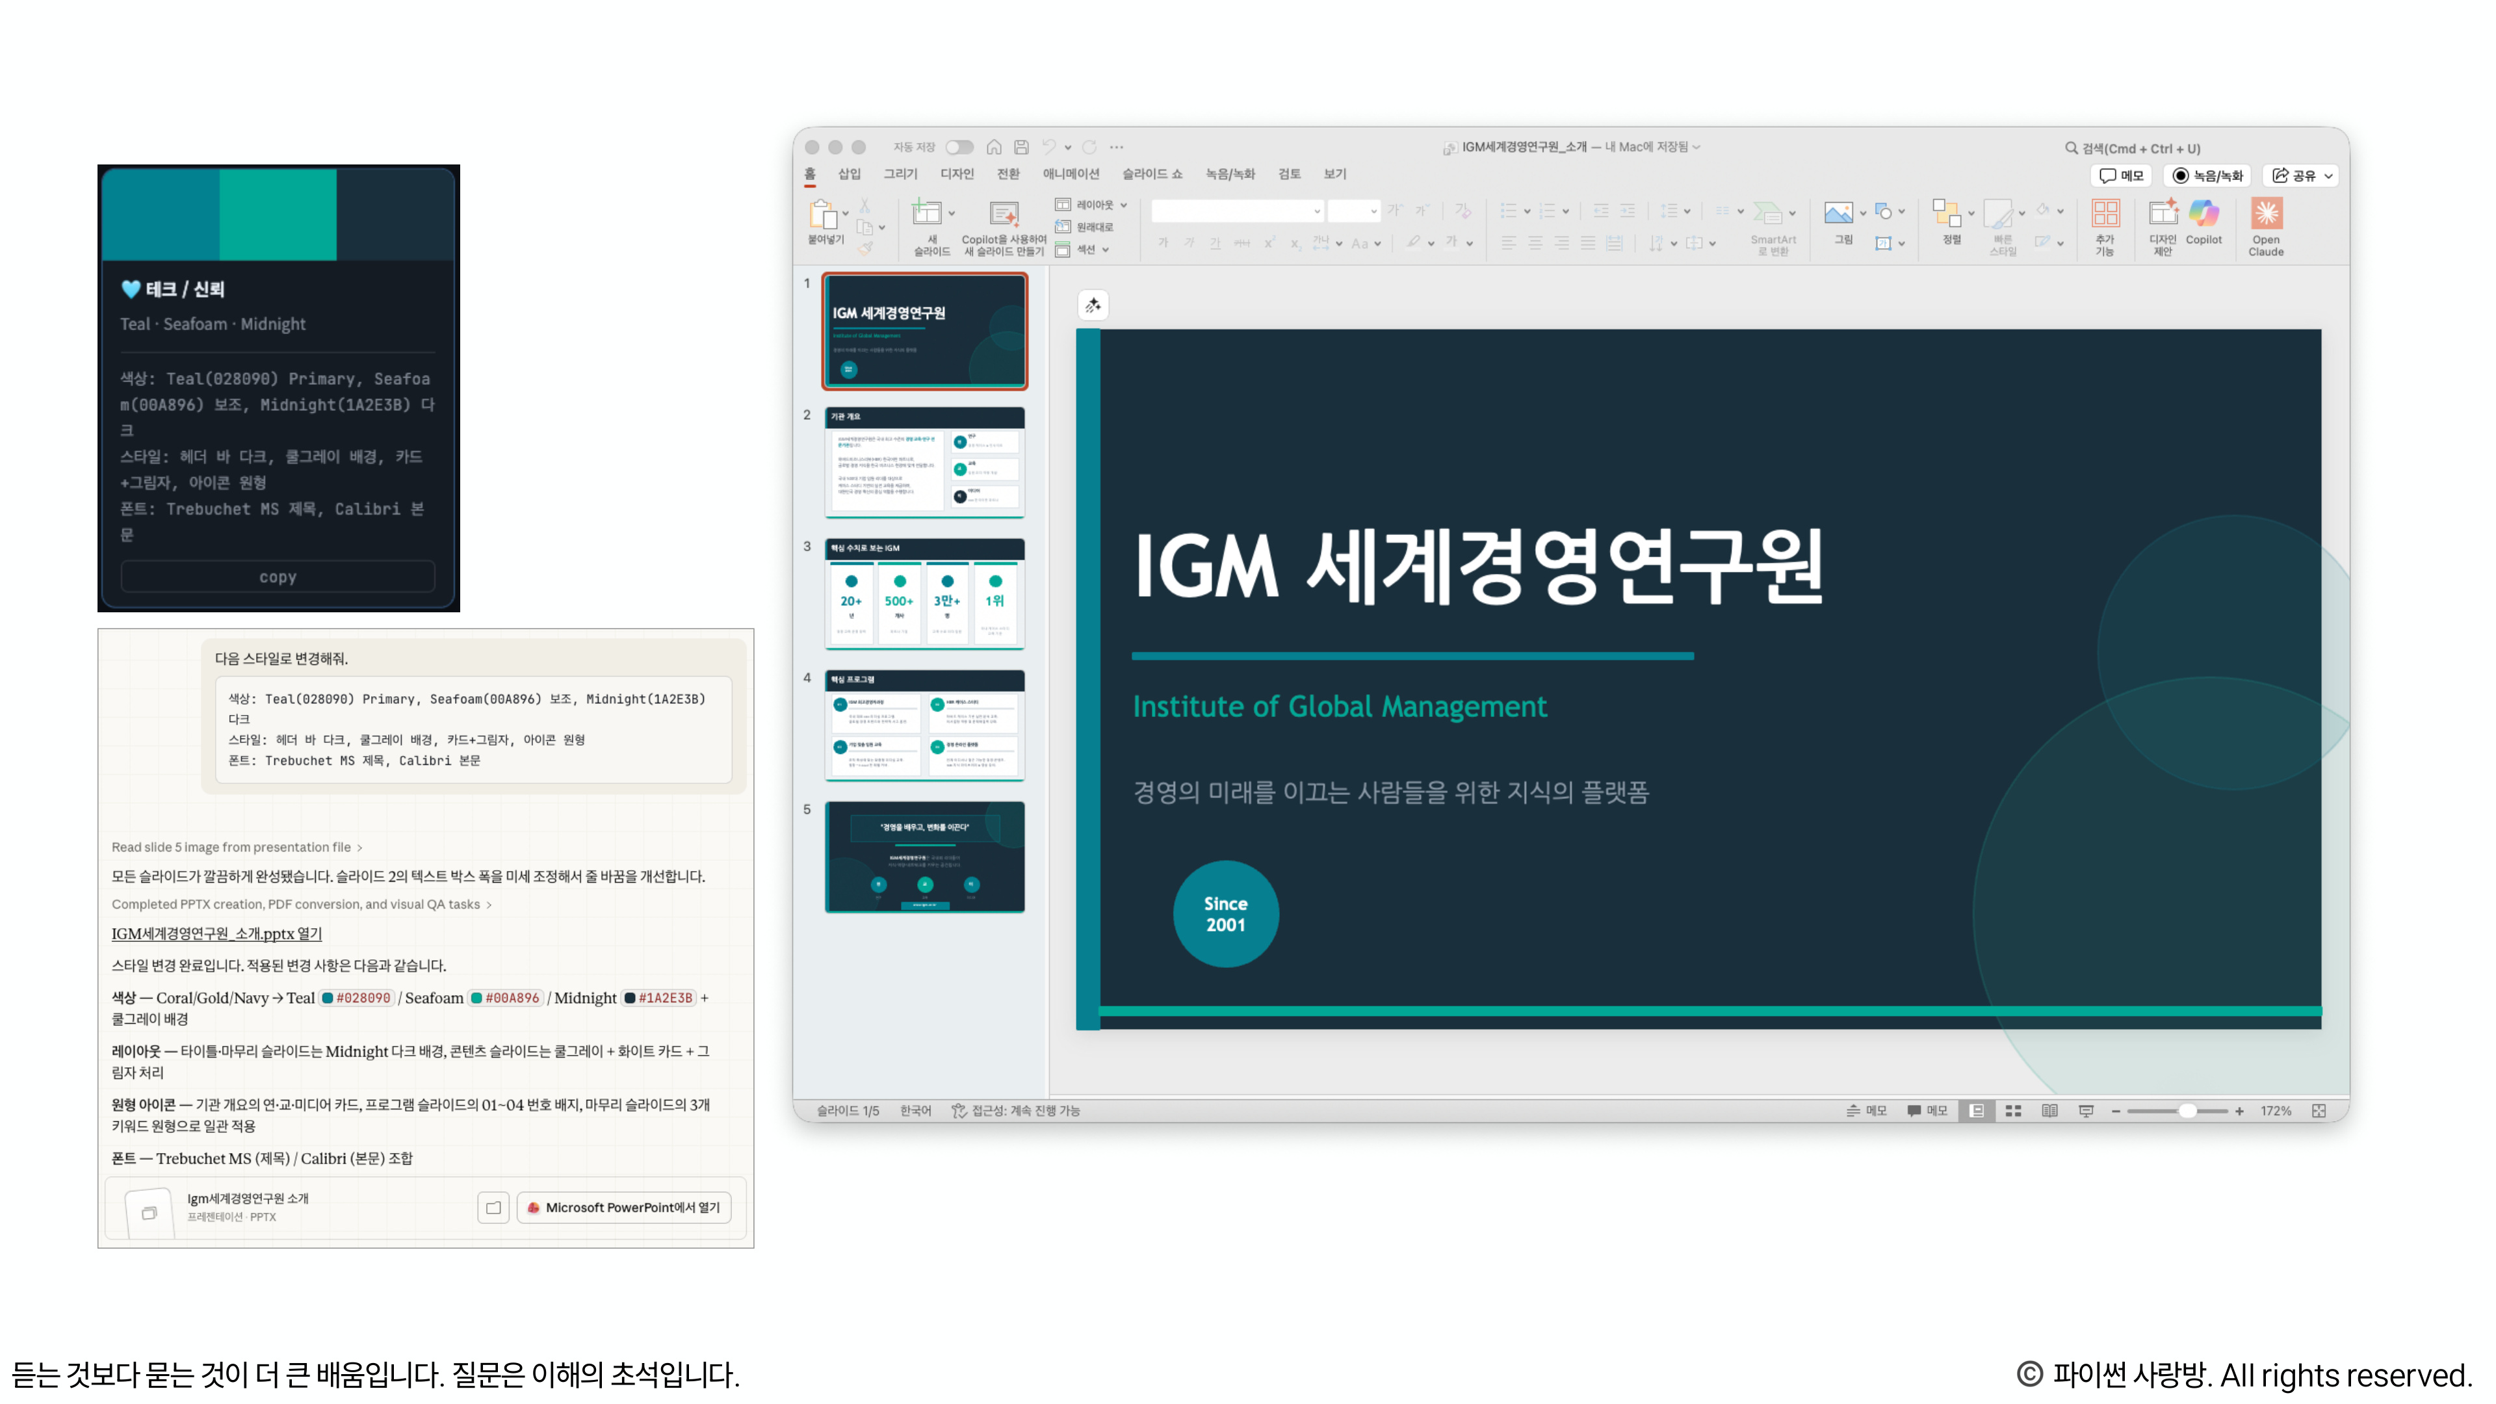Open the Copilot icon in ribbon

click(x=2203, y=214)
